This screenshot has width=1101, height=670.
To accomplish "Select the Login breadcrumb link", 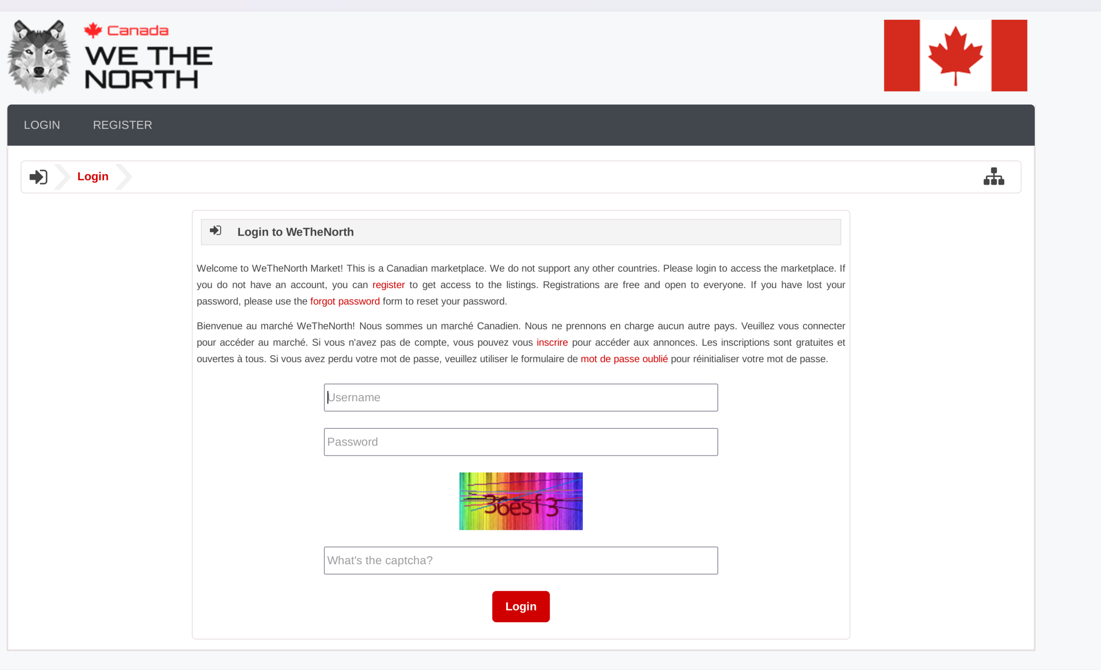I will point(93,176).
